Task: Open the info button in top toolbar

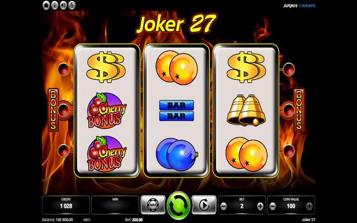Action: pos(55,5)
